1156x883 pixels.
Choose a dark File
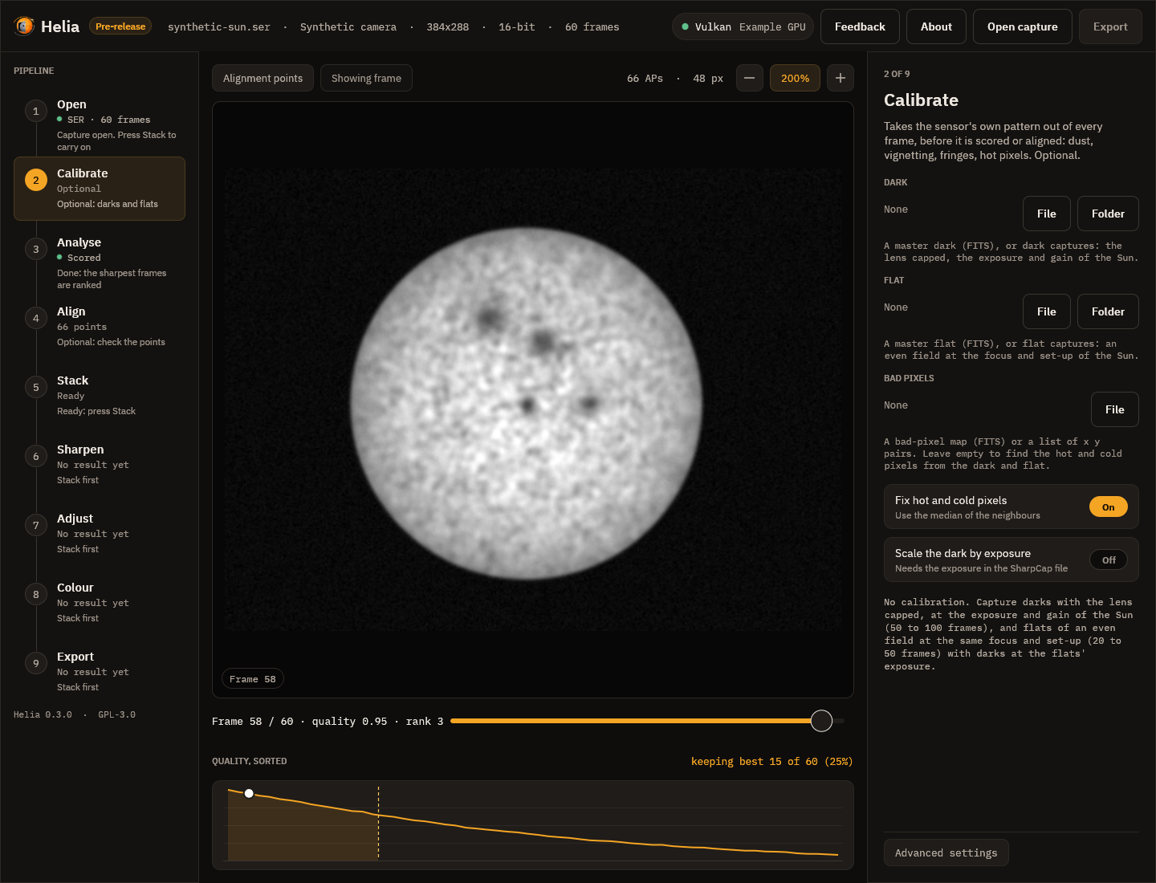pyautogui.click(x=1046, y=214)
